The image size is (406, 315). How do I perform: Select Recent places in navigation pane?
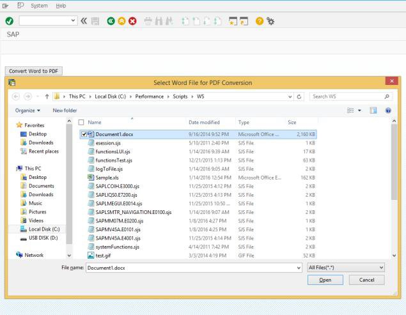coord(43,151)
